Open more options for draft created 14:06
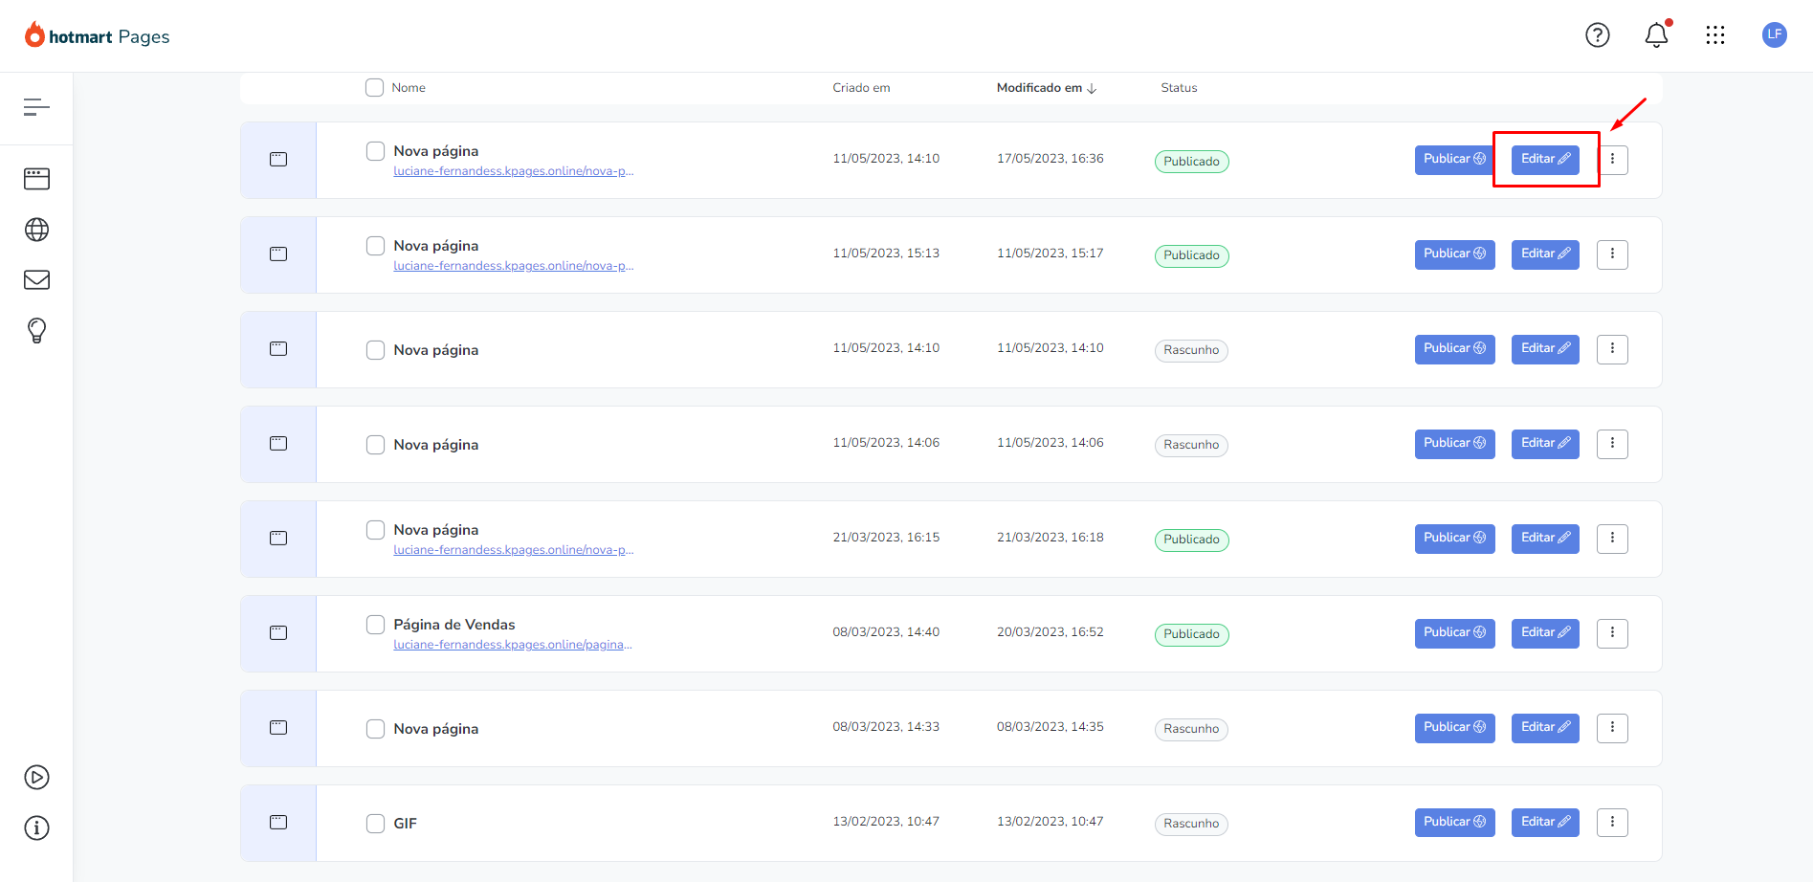Screen dimensions: 1813x882 1612,444
